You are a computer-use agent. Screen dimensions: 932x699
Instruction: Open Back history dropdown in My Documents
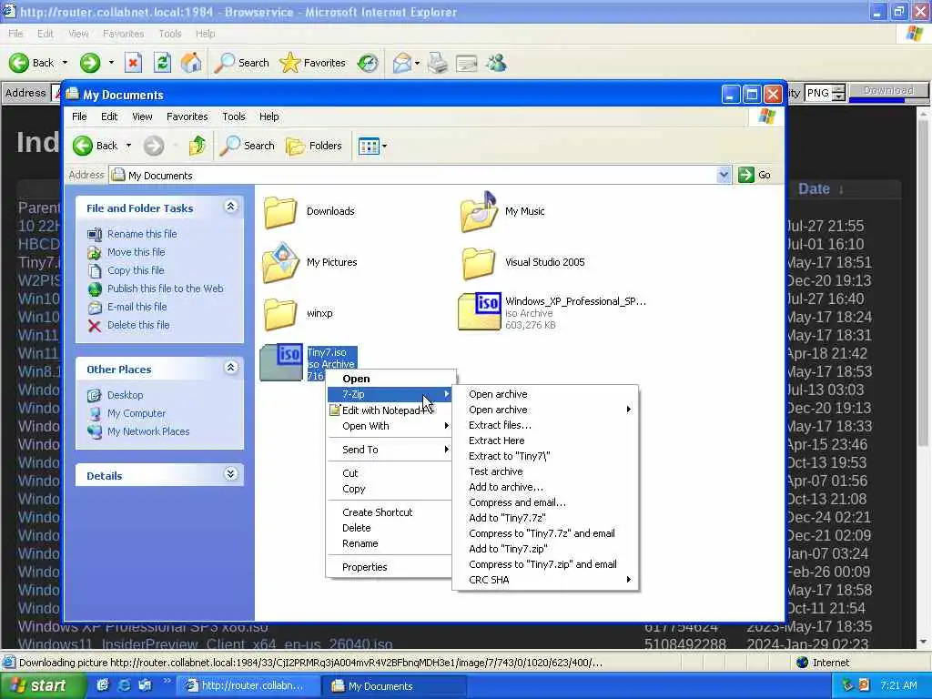pyautogui.click(x=128, y=146)
